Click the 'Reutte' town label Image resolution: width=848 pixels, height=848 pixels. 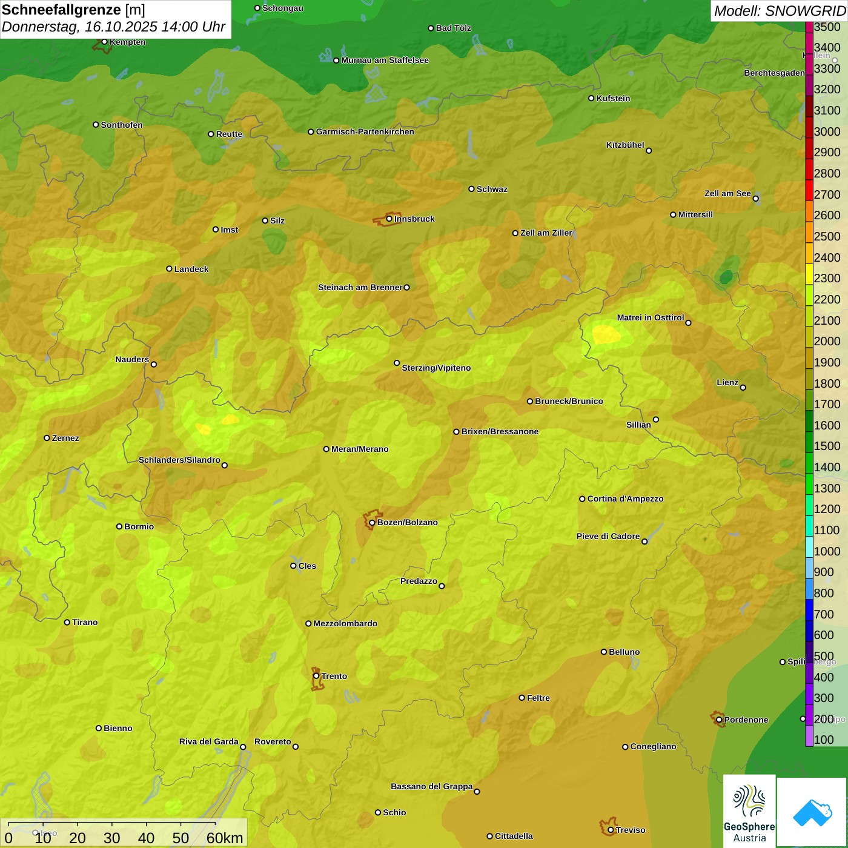point(229,134)
